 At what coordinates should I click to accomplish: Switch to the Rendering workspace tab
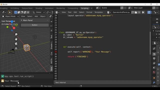coord(60,8)
